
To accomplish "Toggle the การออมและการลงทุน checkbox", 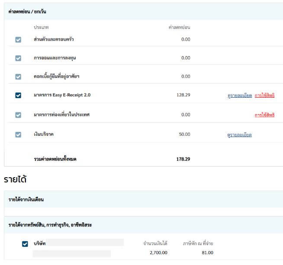I will pos(18,58).
